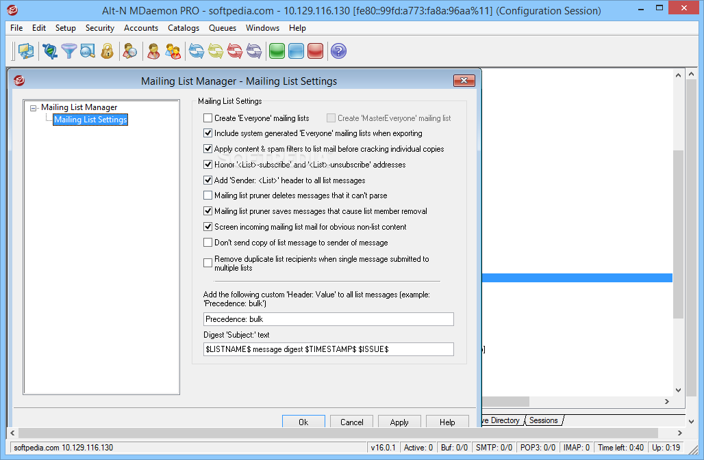The width and height of the screenshot is (704, 460).
Task: Click the computer network setup toolbar icon
Action: pos(26,51)
